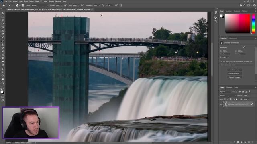
Task: Open the collapsed History panel icon
Action: pyautogui.click(x=216, y=12)
